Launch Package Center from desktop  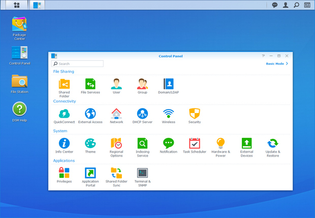click(19, 28)
